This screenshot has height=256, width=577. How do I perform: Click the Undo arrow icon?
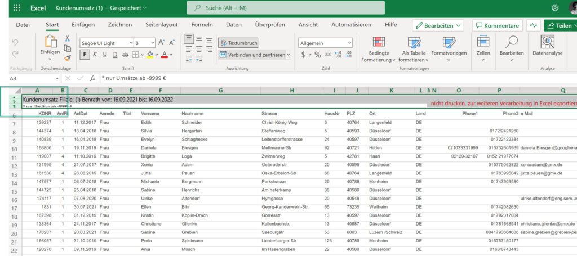15,43
